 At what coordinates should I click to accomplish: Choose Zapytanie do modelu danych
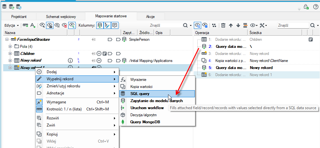pos(157,101)
